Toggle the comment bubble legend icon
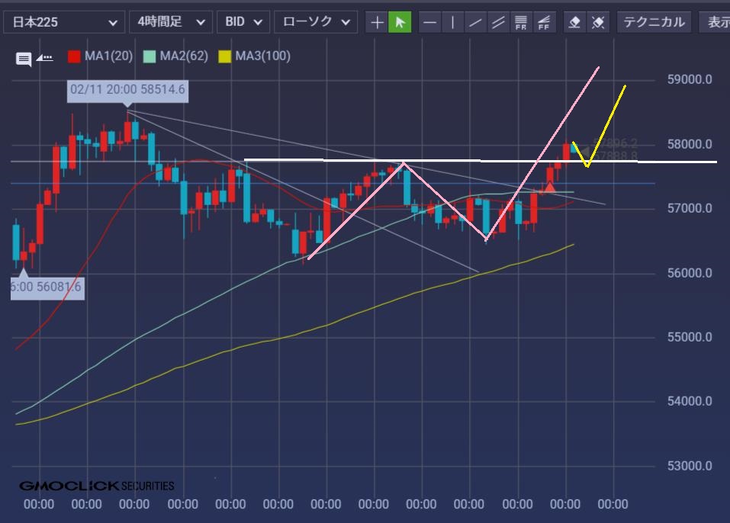The height and width of the screenshot is (523, 730). 24,58
